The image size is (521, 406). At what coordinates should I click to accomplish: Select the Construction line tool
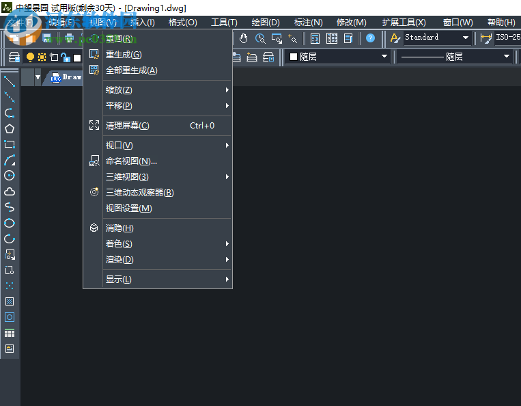point(10,97)
